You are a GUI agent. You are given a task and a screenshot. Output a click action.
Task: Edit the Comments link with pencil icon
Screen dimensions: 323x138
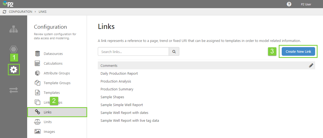coord(311,65)
